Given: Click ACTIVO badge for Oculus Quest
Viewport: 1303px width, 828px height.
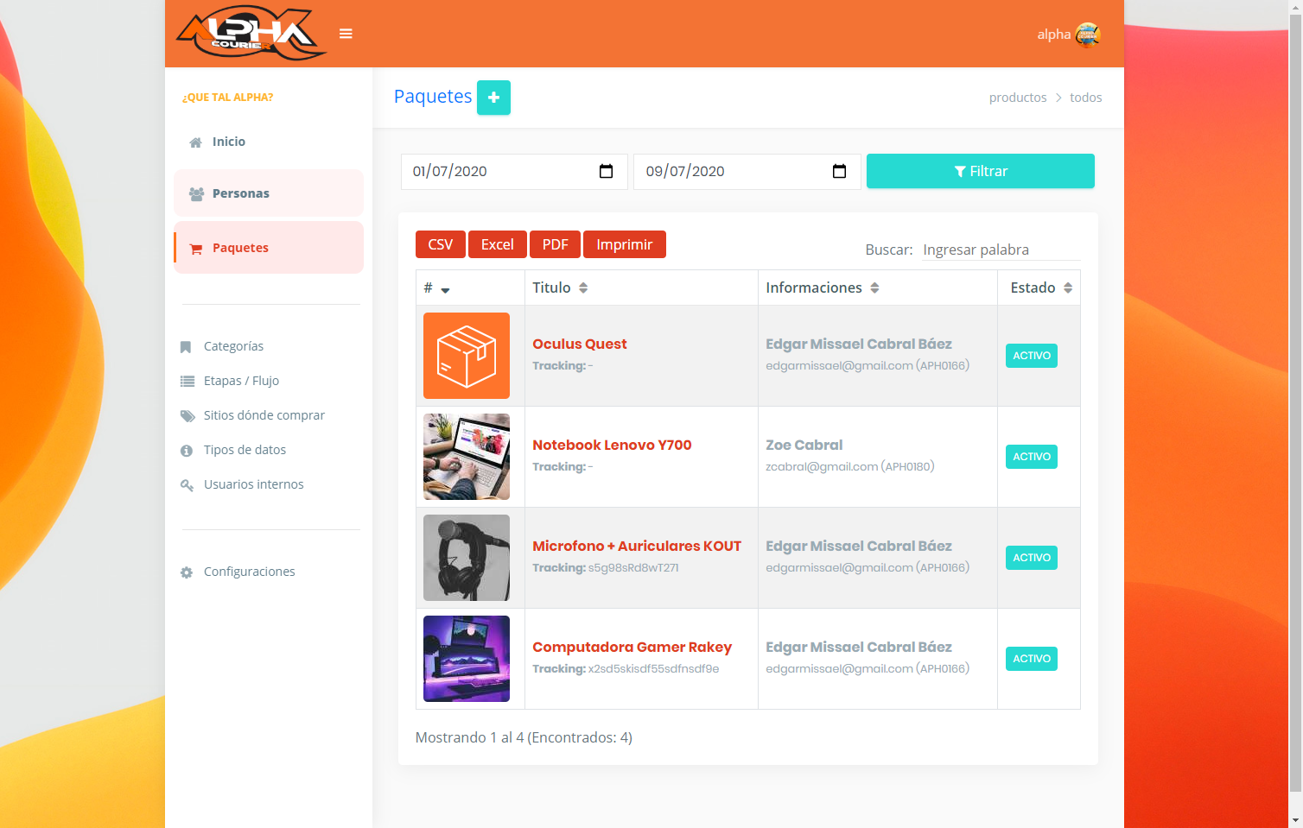Looking at the screenshot, I should point(1032,356).
